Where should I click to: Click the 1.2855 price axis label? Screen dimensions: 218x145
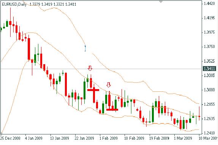tap(209, 104)
